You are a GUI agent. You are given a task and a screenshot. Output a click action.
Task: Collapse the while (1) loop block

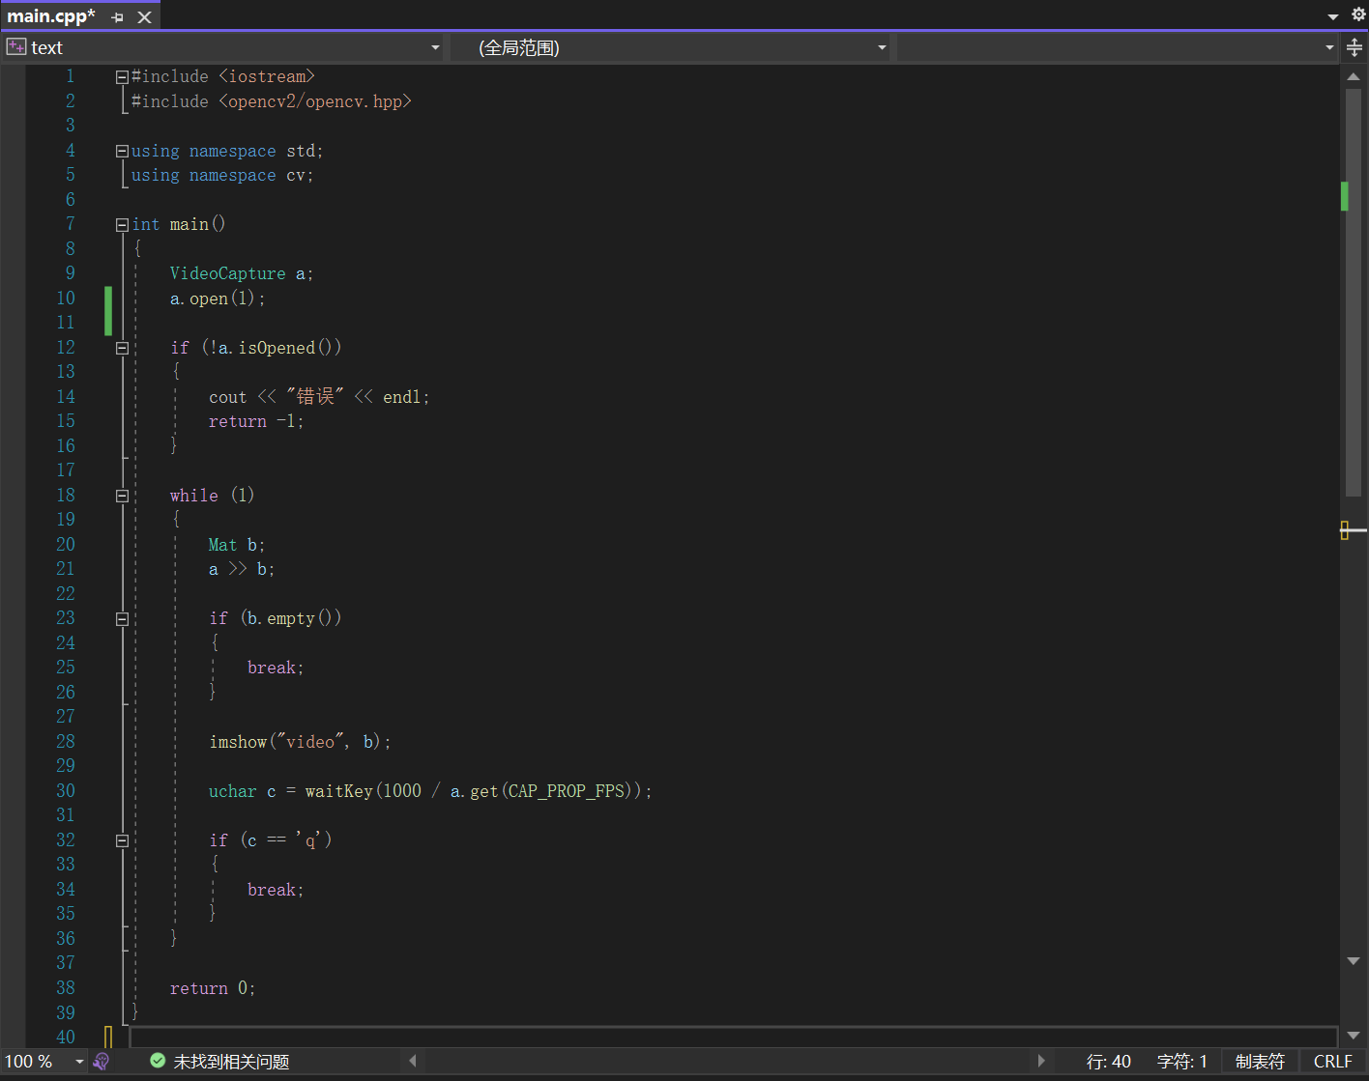(x=122, y=496)
